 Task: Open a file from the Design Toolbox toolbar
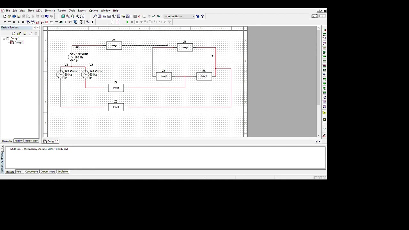tap(19, 34)
